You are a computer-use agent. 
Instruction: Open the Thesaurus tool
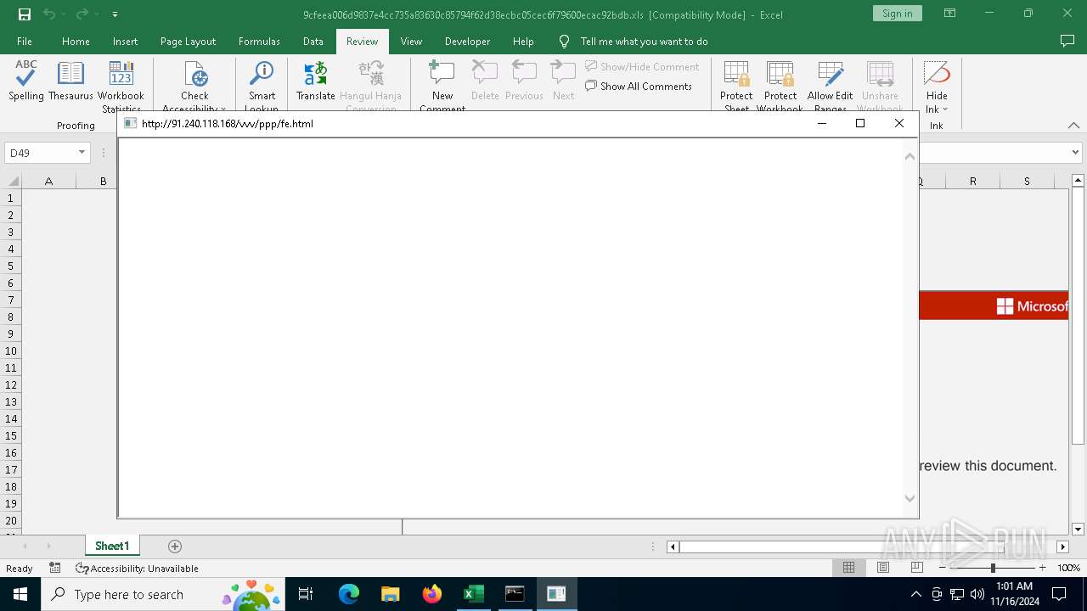tap(70, 81)
